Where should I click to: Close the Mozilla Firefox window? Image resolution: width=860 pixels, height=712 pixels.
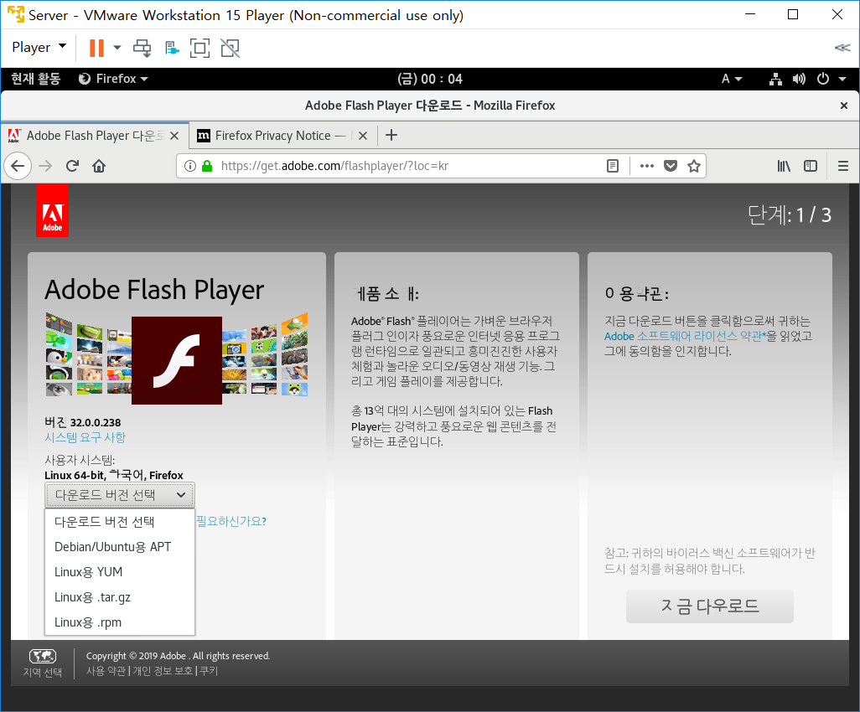[844, 106]
